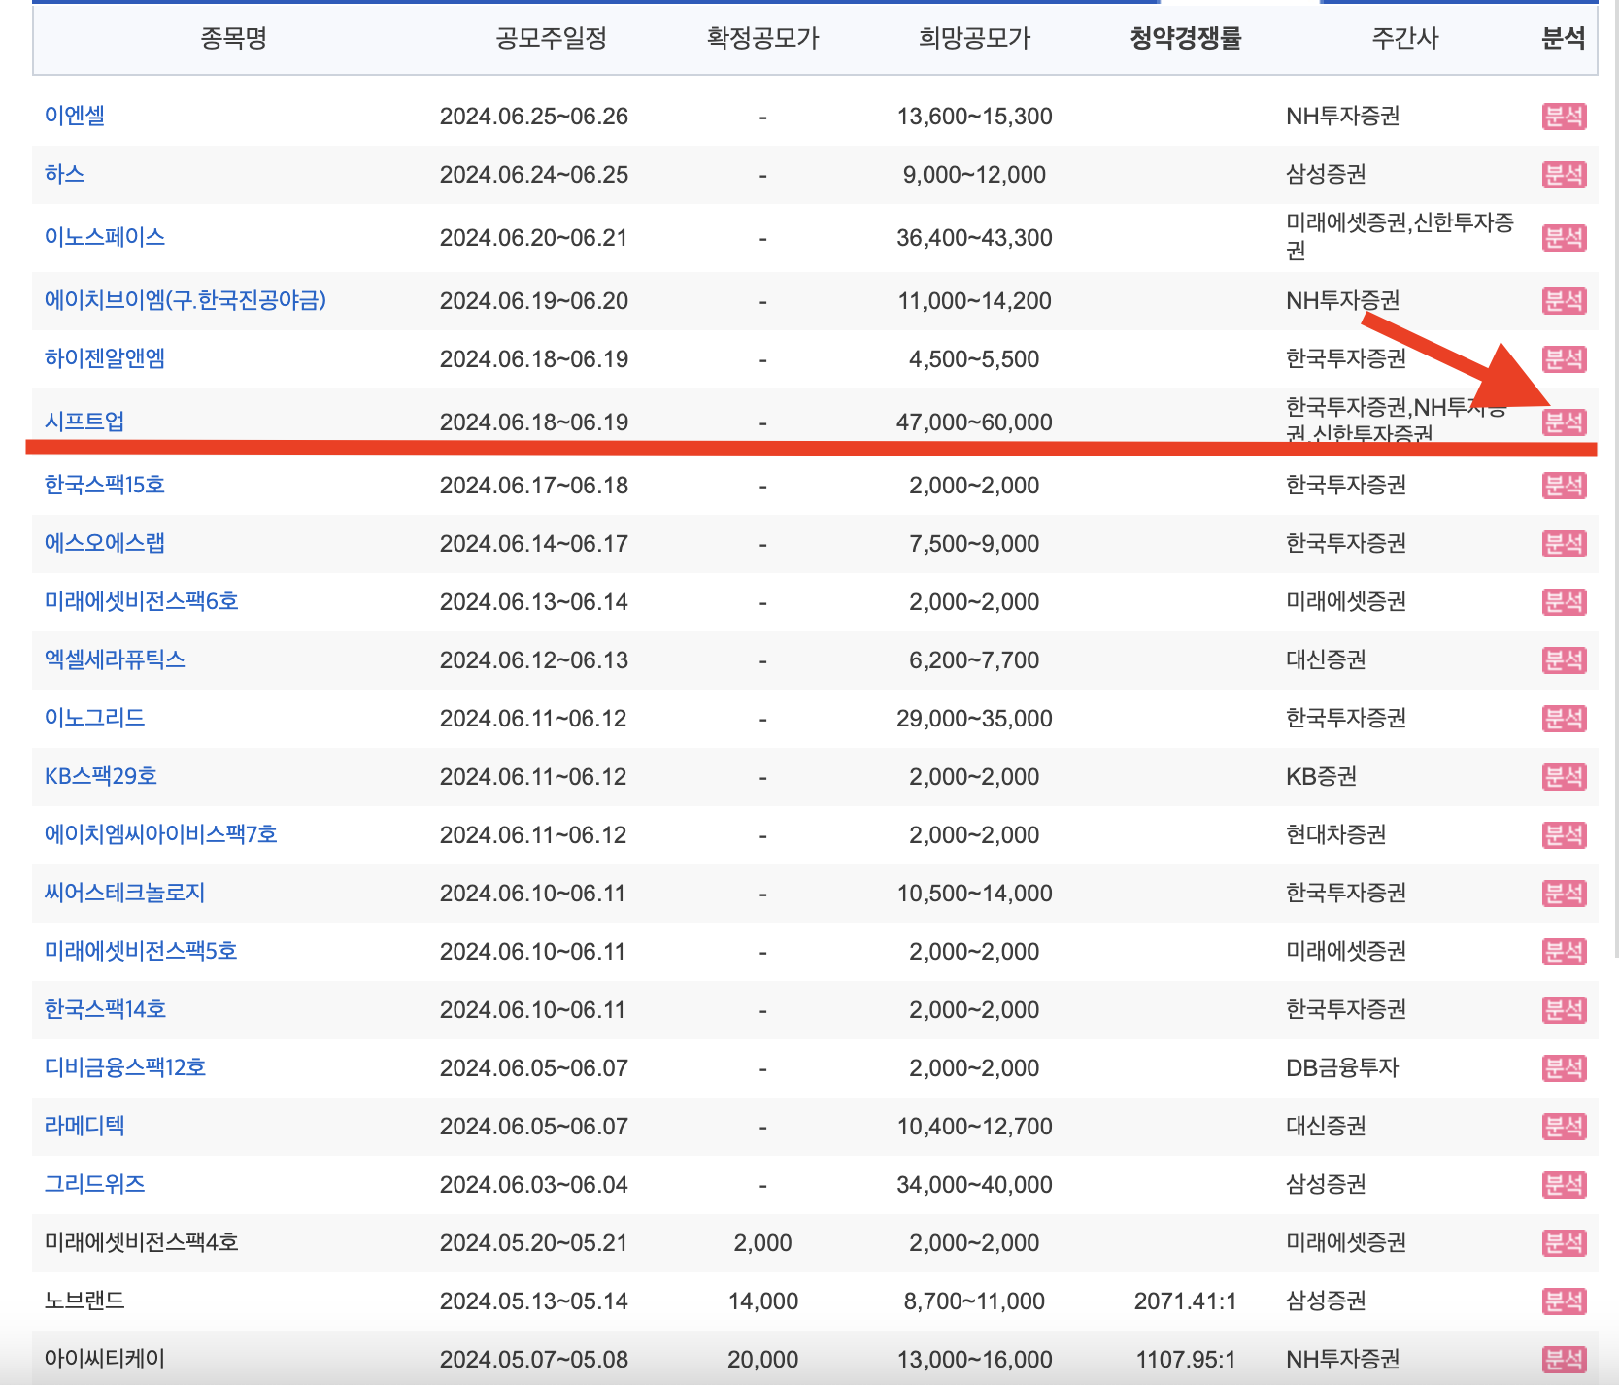Open the 하이젠알앤엠 stock link
The width and height of the screenshot is (1619, 1385).
click(x=105, y=358)
